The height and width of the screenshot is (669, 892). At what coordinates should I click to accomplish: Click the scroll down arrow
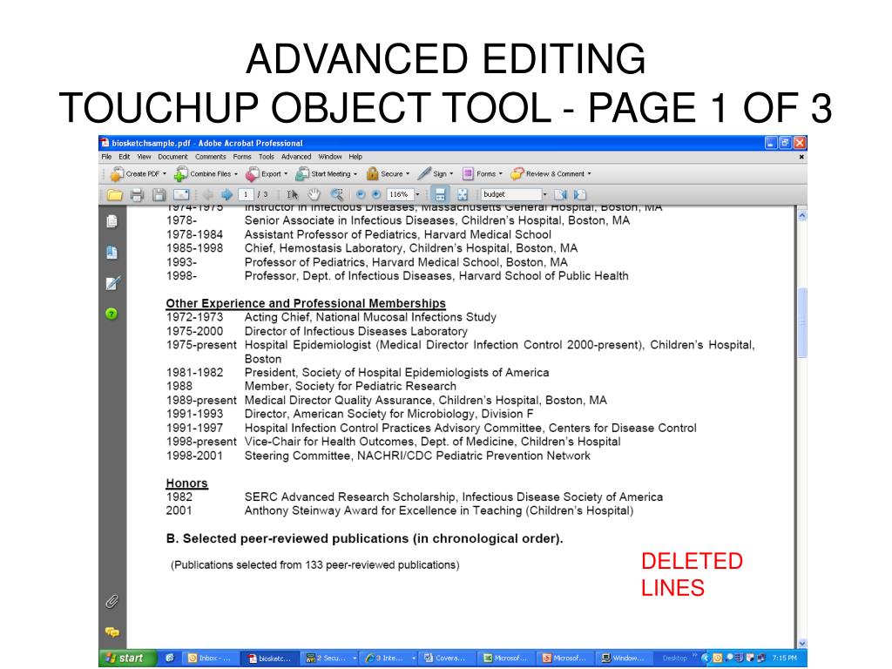[802, 644]
